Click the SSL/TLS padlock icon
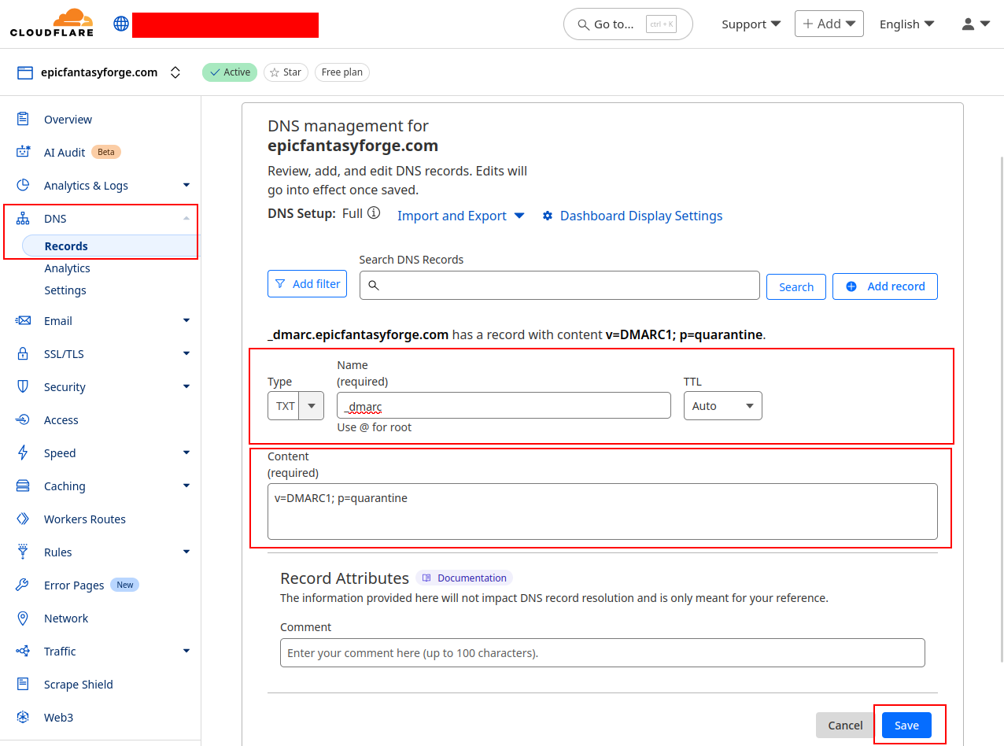The width and height of the screenshot is (1004, 746). coord(23,353)
